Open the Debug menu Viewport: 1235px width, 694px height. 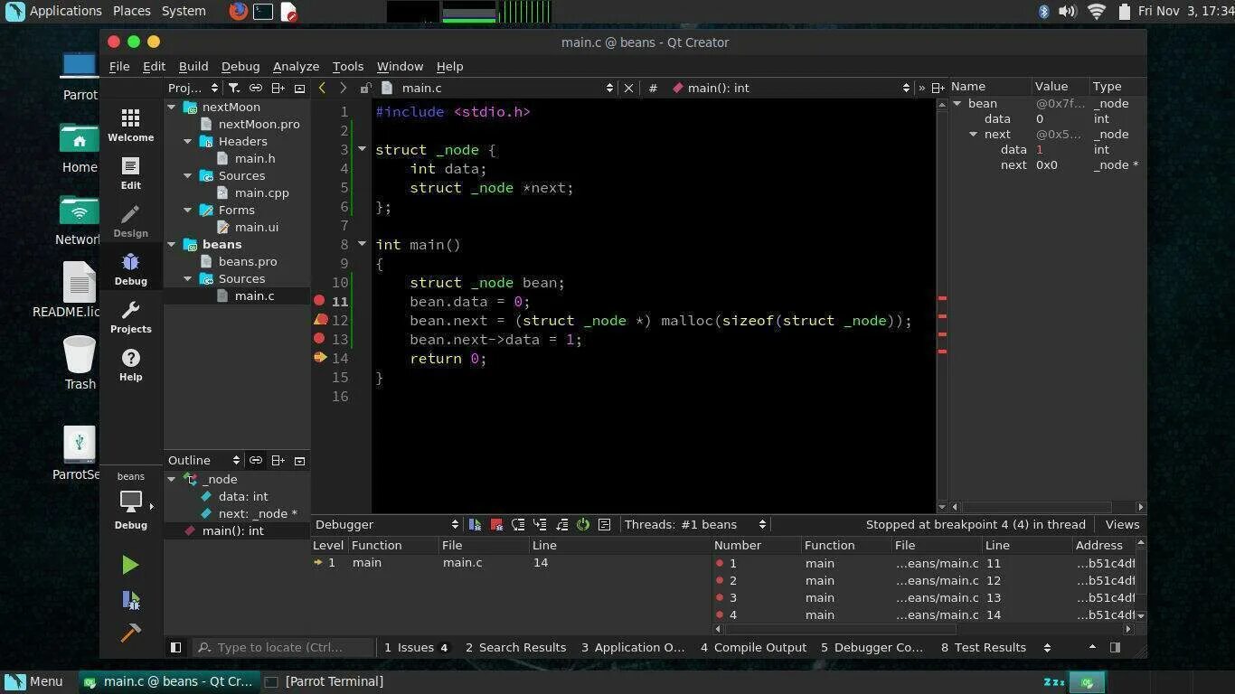(x=240, y=66)
